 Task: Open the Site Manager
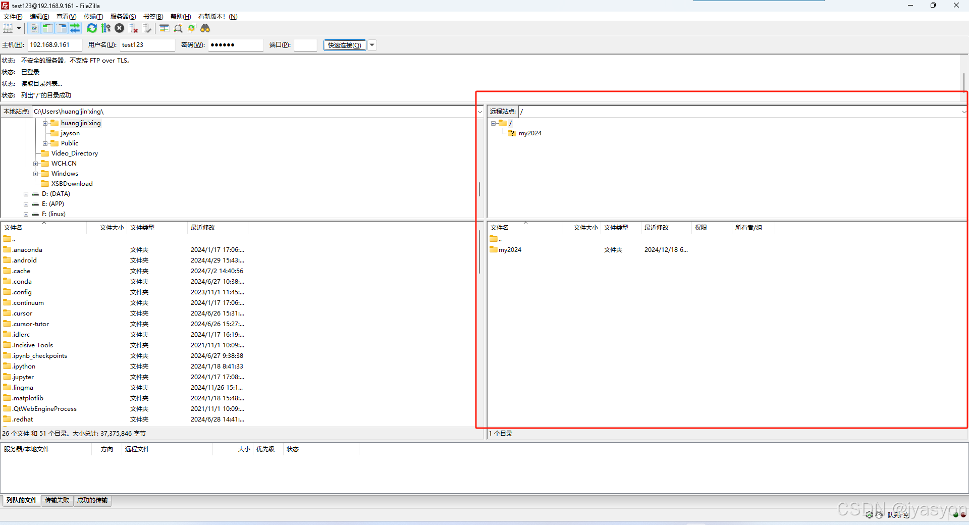coord(9,28)
